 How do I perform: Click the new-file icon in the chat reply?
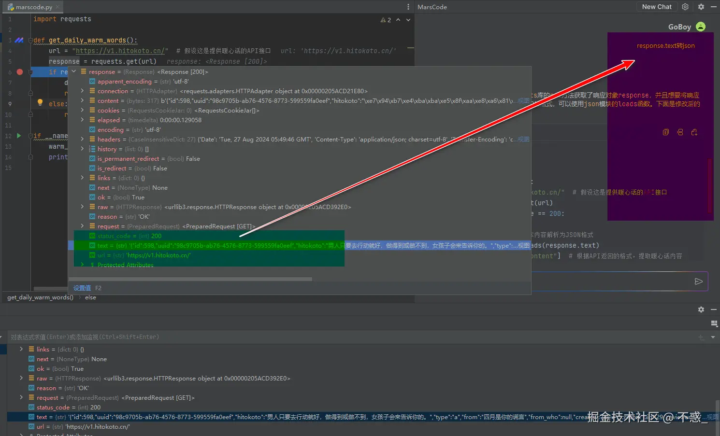(x=694, y=132)
